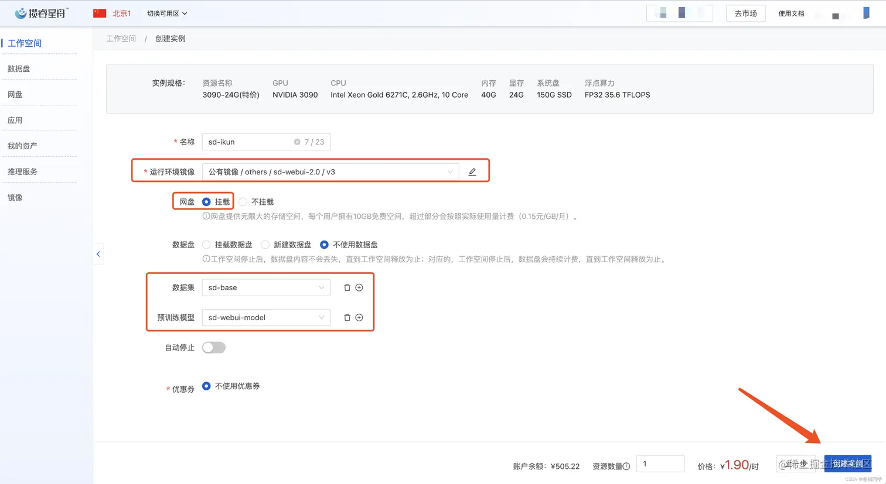Screen dimensions: 886x484
Task: Open 推理服务 from the sidebar
Action: click(x=23, y=171)
